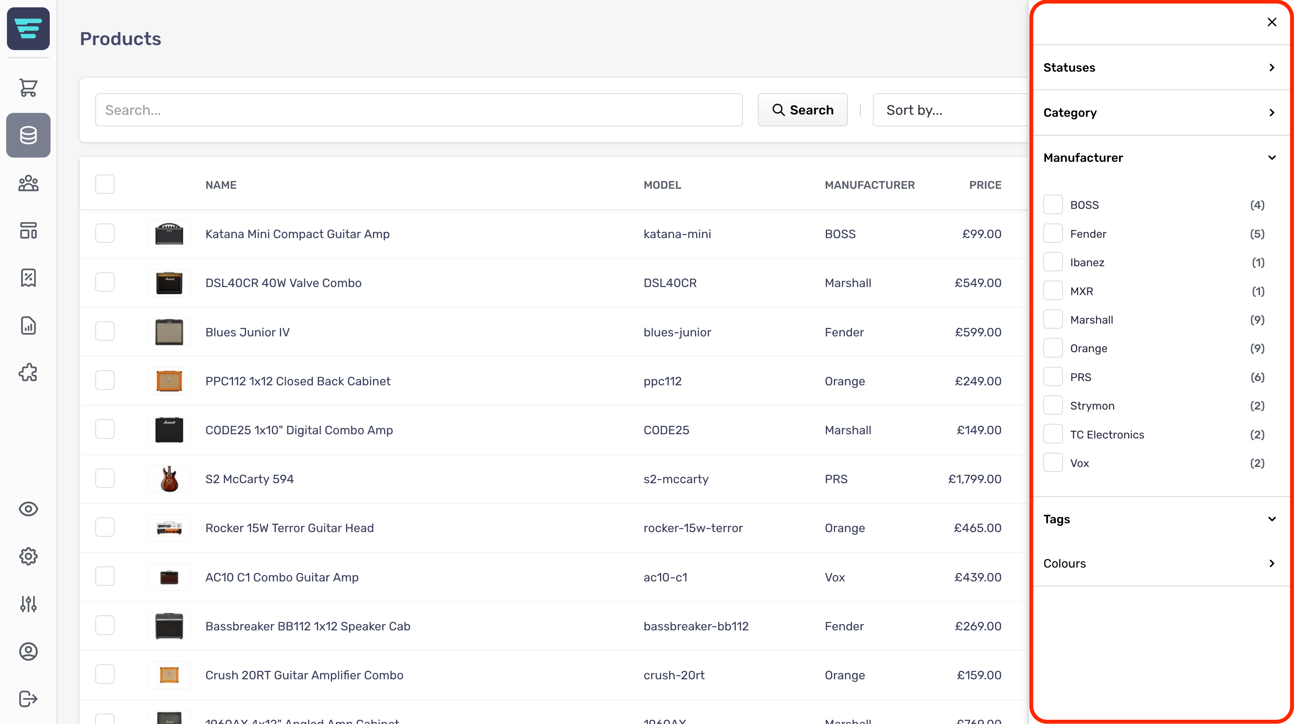Open the storefront layout icon in sidebar
The width and height of the screenshot is (1294, 724).
point(28,230)
